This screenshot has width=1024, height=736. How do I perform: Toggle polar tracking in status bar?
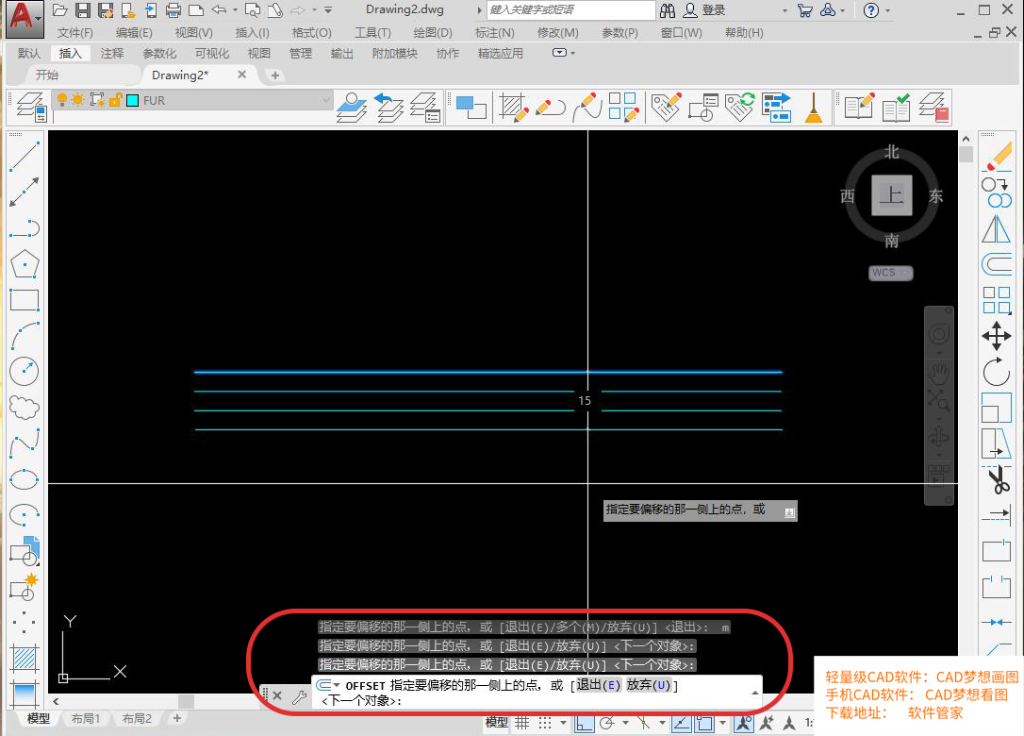click(x=607, y=722)
